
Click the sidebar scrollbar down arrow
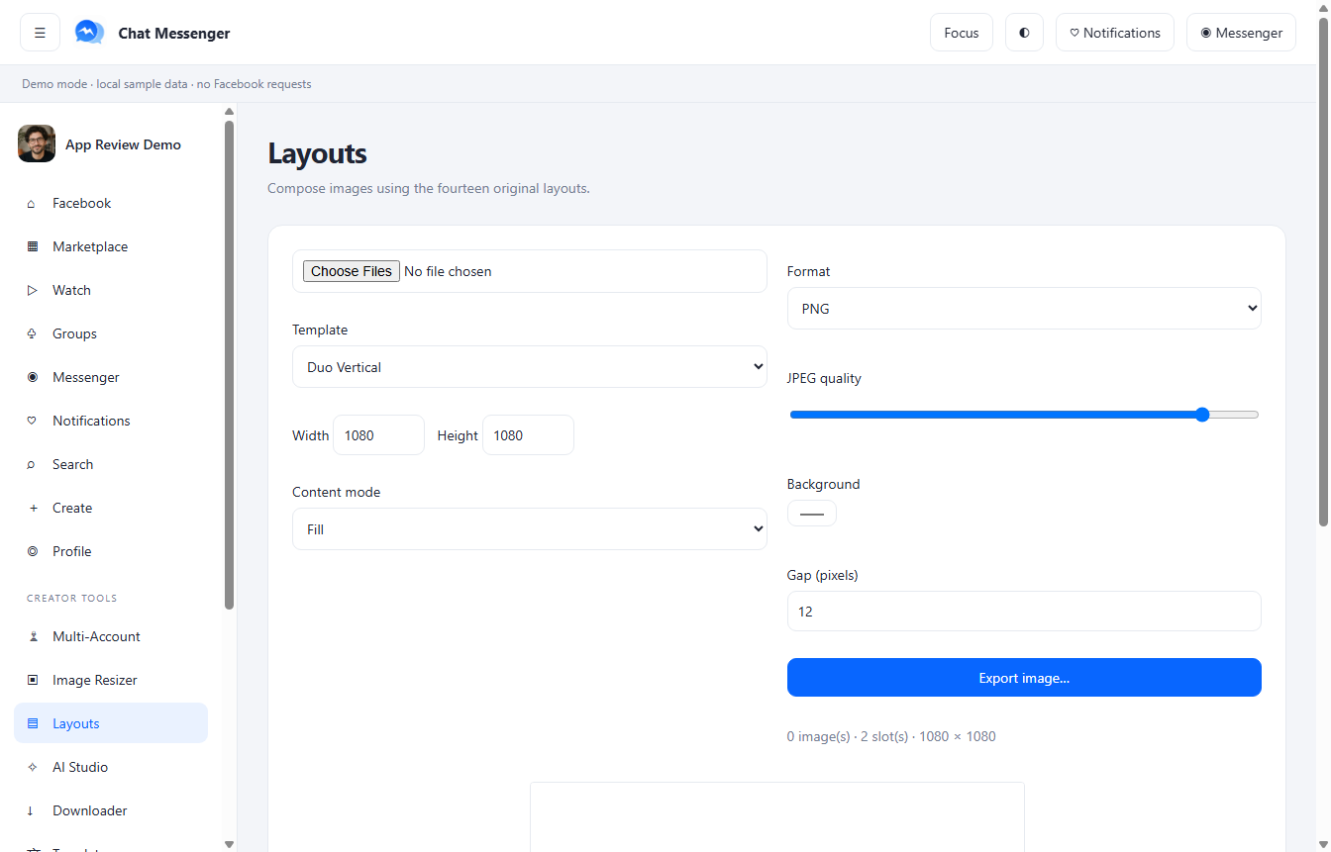tap(230, 844)
